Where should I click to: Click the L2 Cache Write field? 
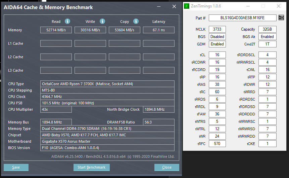pyautogui.click(x=90, y=57)
